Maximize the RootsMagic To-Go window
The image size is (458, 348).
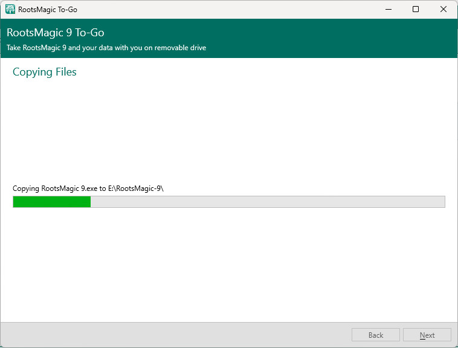click(416, 10)
